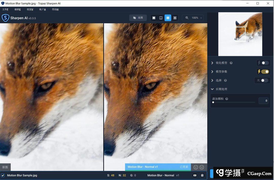Select the side-by-side view layout icon
Viewport: 274px width, 180px height.
coord(168,18)
